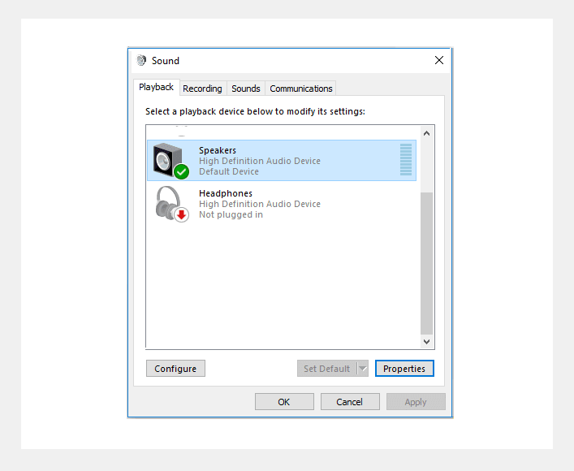Click the Headphones device icon
Viewport: 574px width, 471px height.
[x=171, y=204]
